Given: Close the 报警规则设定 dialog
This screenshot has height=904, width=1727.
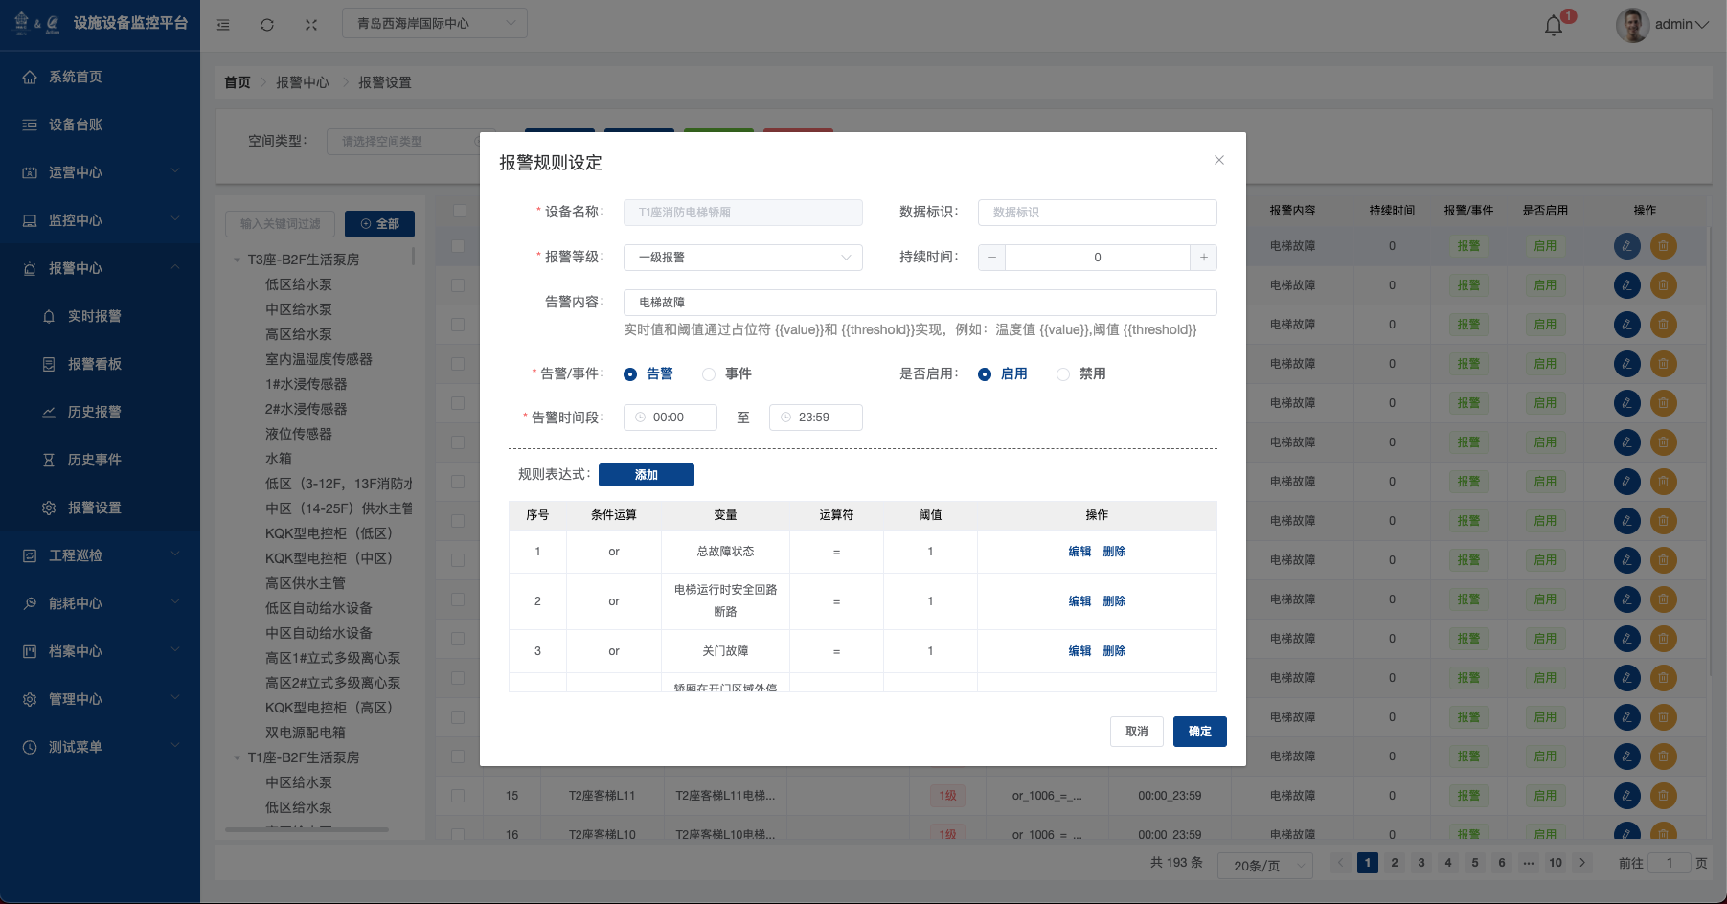Looking at the screenshot, I should pyautogui.click(x=1218, y=160).
